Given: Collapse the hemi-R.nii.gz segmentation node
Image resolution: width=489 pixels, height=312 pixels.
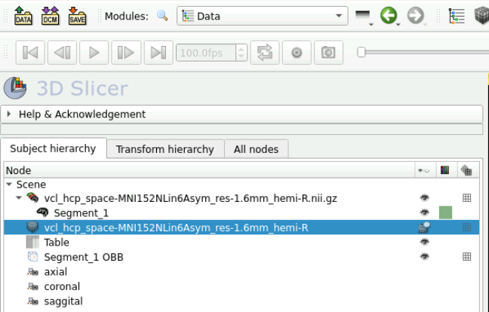Looking at the screenshot, I should click(x=19, y=197).
